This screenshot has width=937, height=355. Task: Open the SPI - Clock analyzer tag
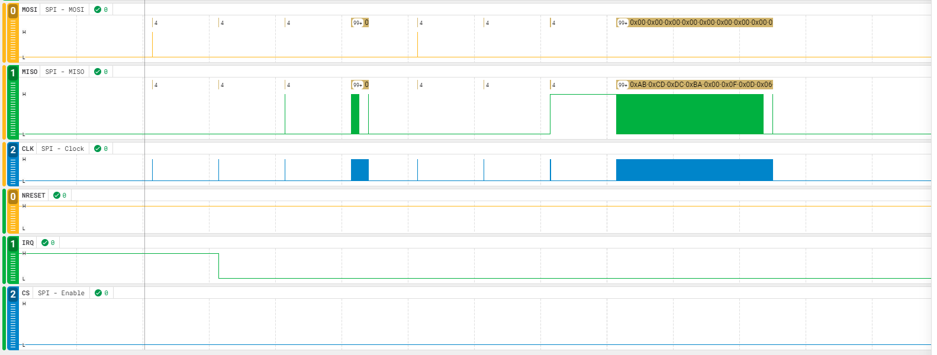pyautogui.click(x=63, y=149)
